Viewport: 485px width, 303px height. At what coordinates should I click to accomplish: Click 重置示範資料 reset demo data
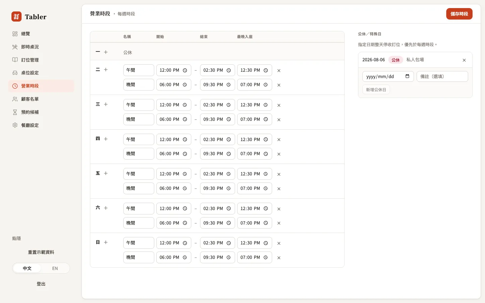click(41, 252)
